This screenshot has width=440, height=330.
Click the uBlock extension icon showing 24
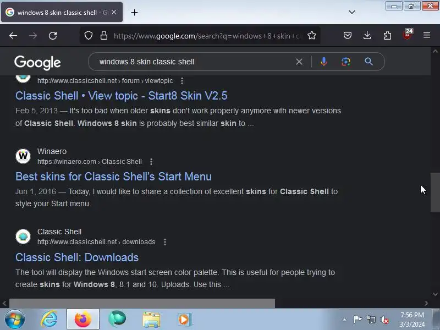[x=407, y=35]
